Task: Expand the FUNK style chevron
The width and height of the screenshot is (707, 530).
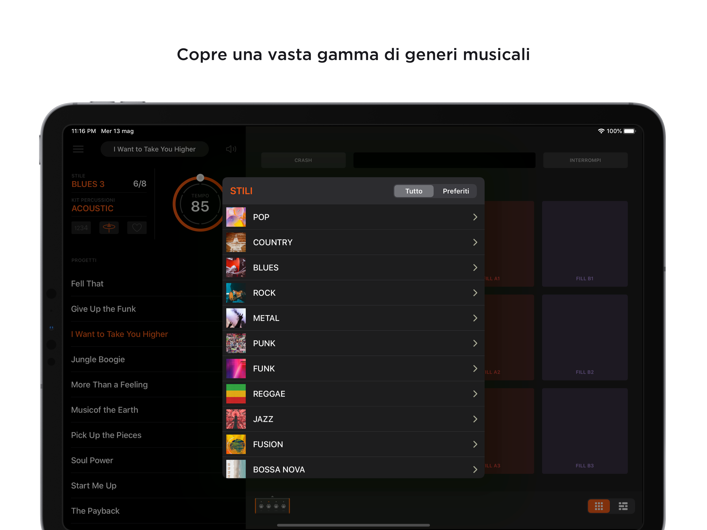Action: [475, 369]
